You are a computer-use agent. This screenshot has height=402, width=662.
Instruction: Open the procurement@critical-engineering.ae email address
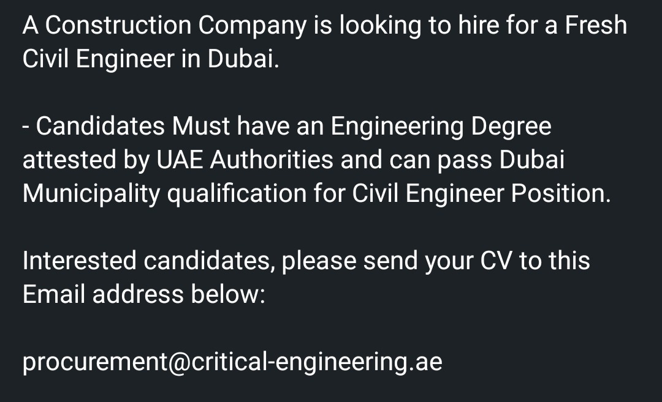(x=232, y=362)
